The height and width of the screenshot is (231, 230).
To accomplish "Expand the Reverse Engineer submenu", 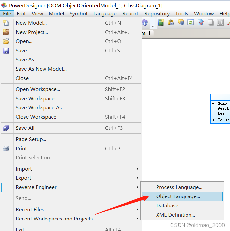I will 71,187.
